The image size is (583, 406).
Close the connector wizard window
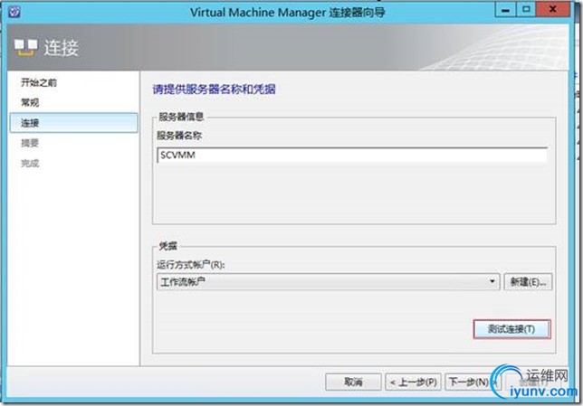552,9
